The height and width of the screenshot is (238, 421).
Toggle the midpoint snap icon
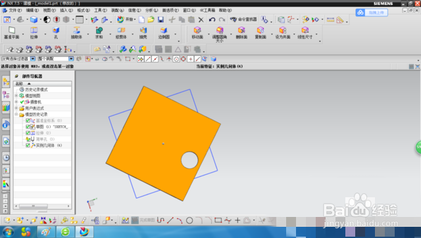tap(155, 59)
